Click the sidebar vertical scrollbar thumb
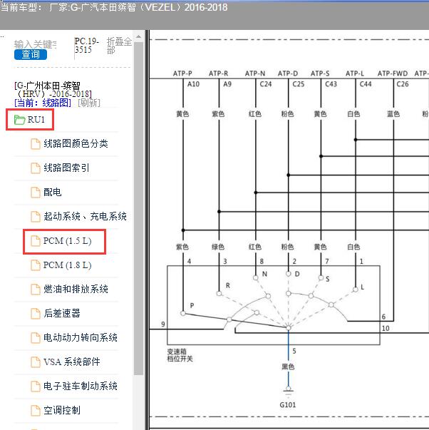This screenshot has width=429, height=430. pos(138,208)
